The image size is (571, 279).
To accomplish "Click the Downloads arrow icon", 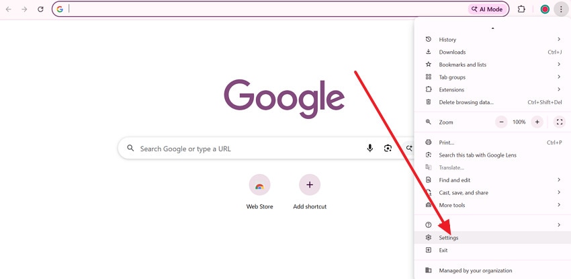I will [429, 52].
